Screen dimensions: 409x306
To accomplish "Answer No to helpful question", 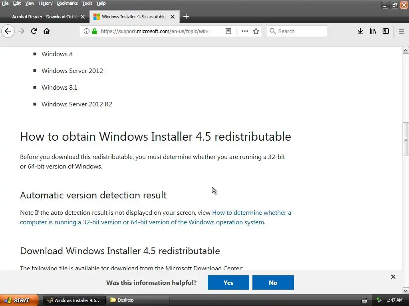I will (x=273, y=282).
